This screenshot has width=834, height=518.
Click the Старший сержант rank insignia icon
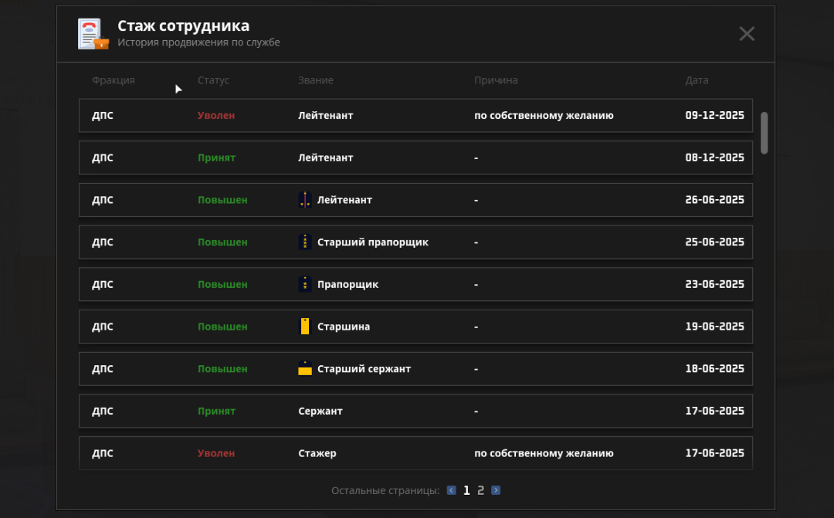pyautogui.click(x=305, y=369)
